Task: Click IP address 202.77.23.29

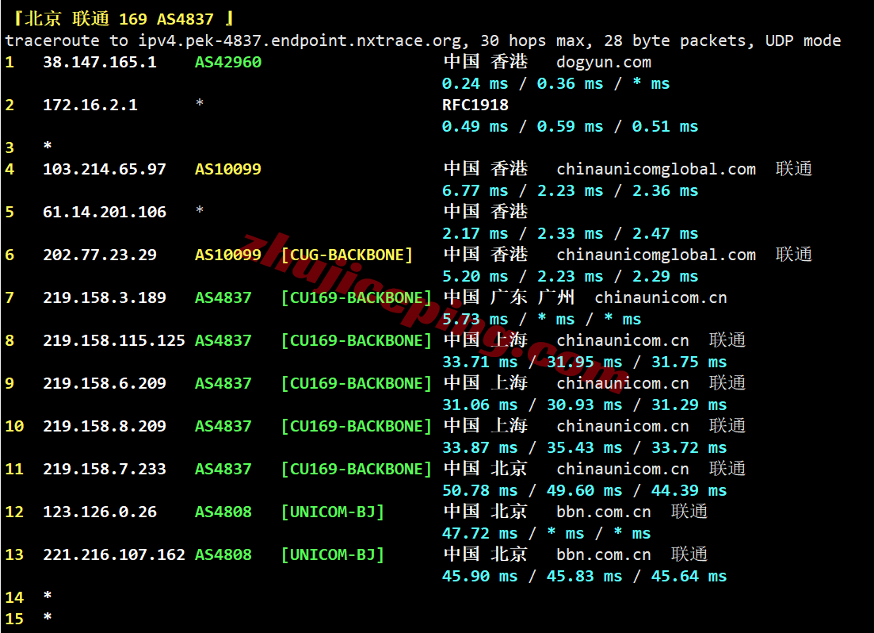Action: pos(100,255)
